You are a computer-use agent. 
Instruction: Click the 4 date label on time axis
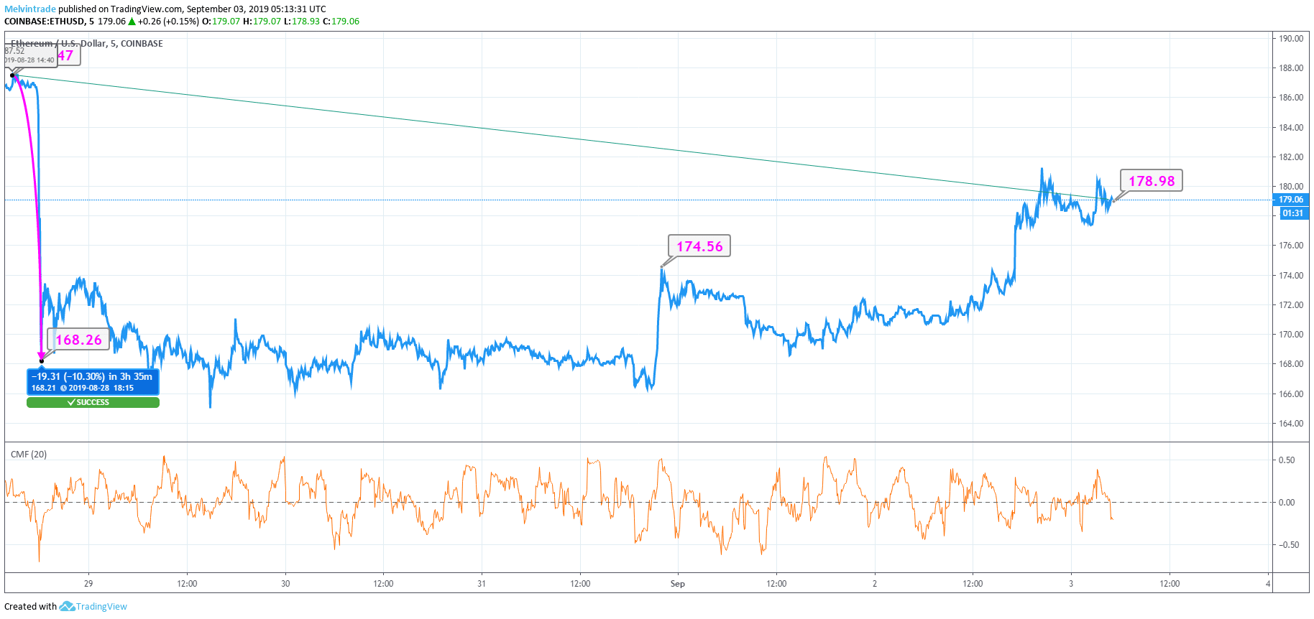(x=1269, y=584)
